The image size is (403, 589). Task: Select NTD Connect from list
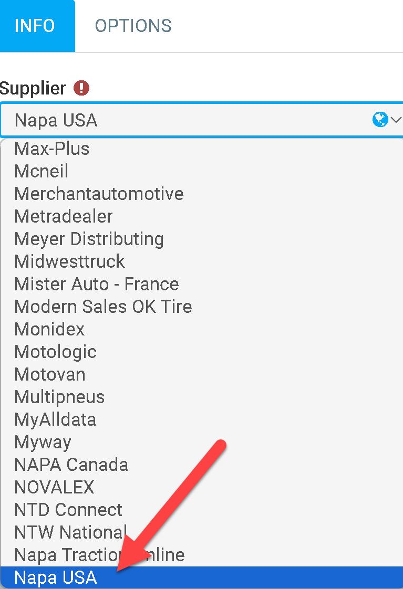pyautogui.click(x=68, y=510)
